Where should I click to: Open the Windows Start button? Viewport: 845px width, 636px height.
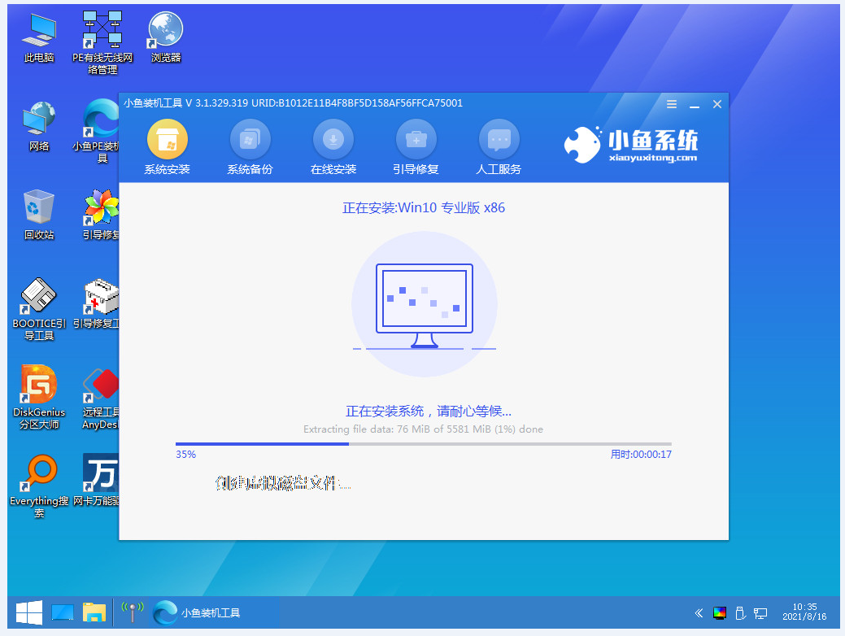[28, 613]
